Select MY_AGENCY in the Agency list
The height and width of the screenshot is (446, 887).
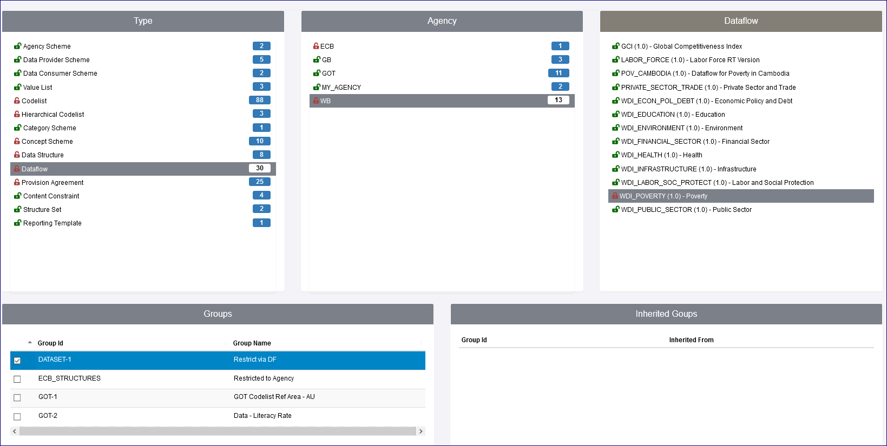pos(341,88)
